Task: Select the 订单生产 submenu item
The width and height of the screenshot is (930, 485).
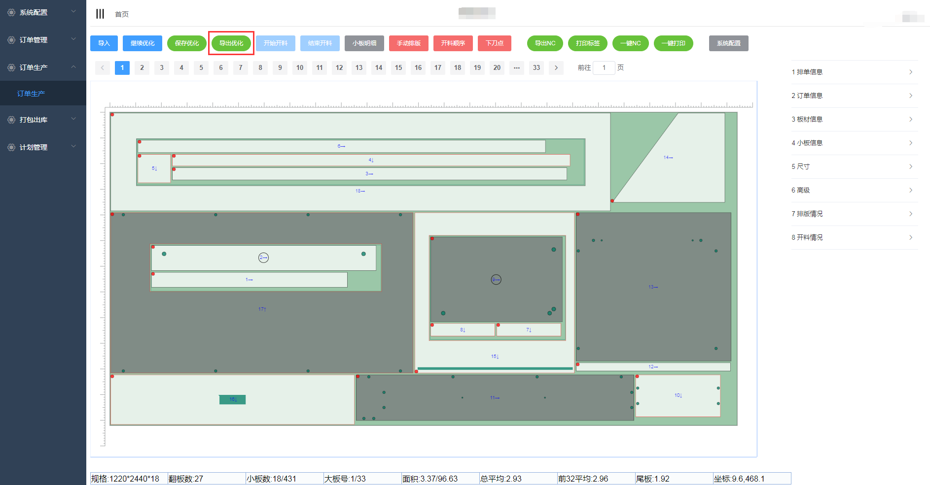Action: pyautogui.click(x=31, y=94)
